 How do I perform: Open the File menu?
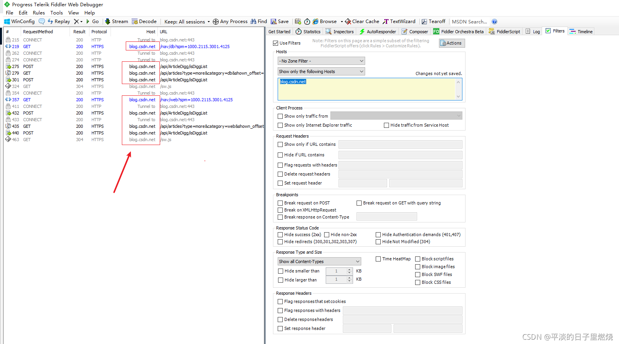[x=9, y=13]
